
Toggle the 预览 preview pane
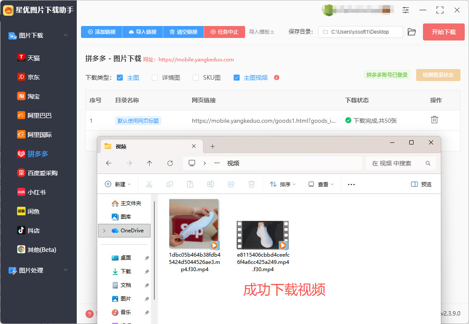click(x=421, y=184)
